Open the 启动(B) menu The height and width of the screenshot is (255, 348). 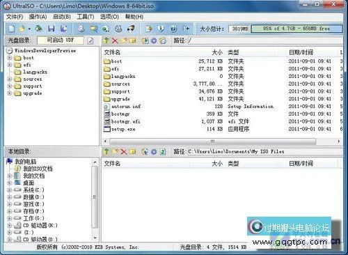tap(61, 17)
